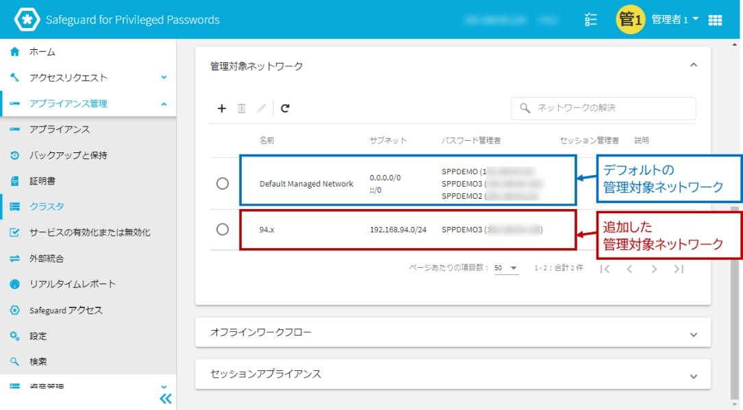743x410 pixels.
Task: Collapse the sidebar with double chevron icon
Action: point(165,398)
